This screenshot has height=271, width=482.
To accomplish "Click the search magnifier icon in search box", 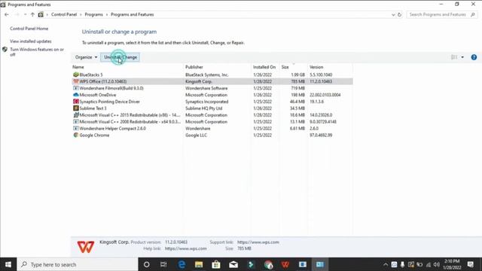I will coord(473,14).
